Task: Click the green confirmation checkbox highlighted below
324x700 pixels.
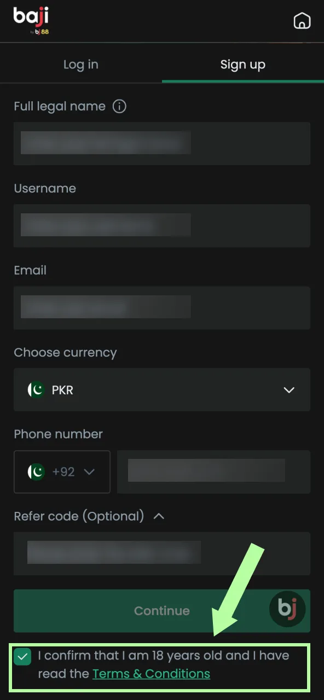Action: pos(22,656)
